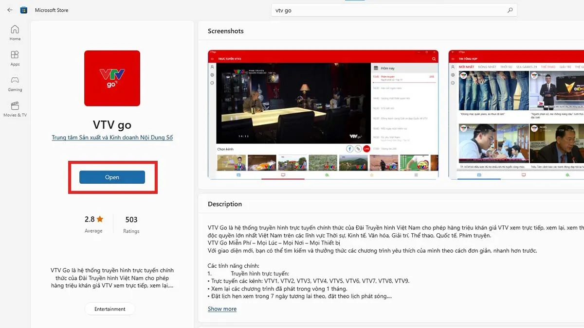Viewport: 584px width, 328px height.
Task: Click the Entertainment category pill
Action: (109, 309)
